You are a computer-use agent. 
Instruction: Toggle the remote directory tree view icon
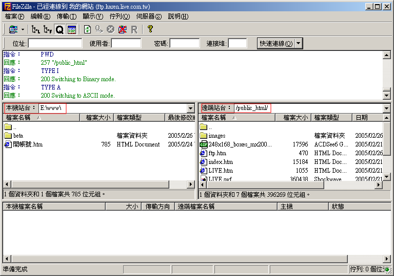(48, 29)
